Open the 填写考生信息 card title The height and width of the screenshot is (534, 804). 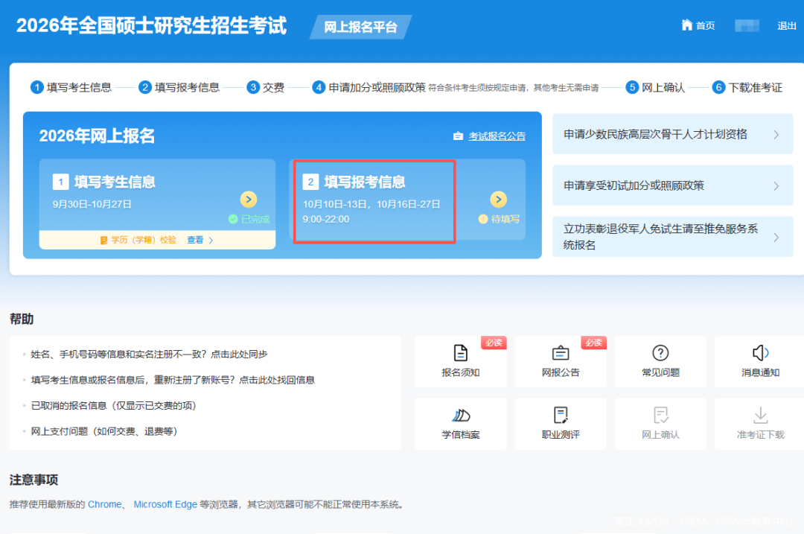[x=115, y=182]
